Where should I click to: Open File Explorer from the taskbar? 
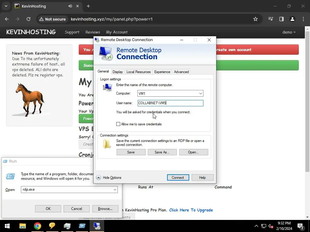coord(22,226)
